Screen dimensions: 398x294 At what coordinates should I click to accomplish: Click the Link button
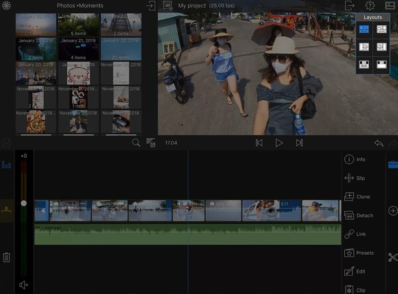(x=355, y=234)
